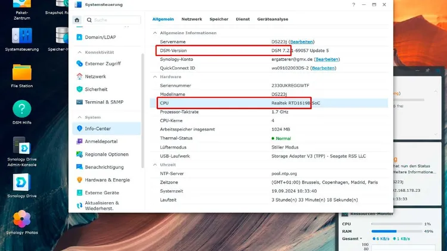Click the sidebar vertical scrollbar
Screen dimensions: 447x251
click(x=142, y=111)
